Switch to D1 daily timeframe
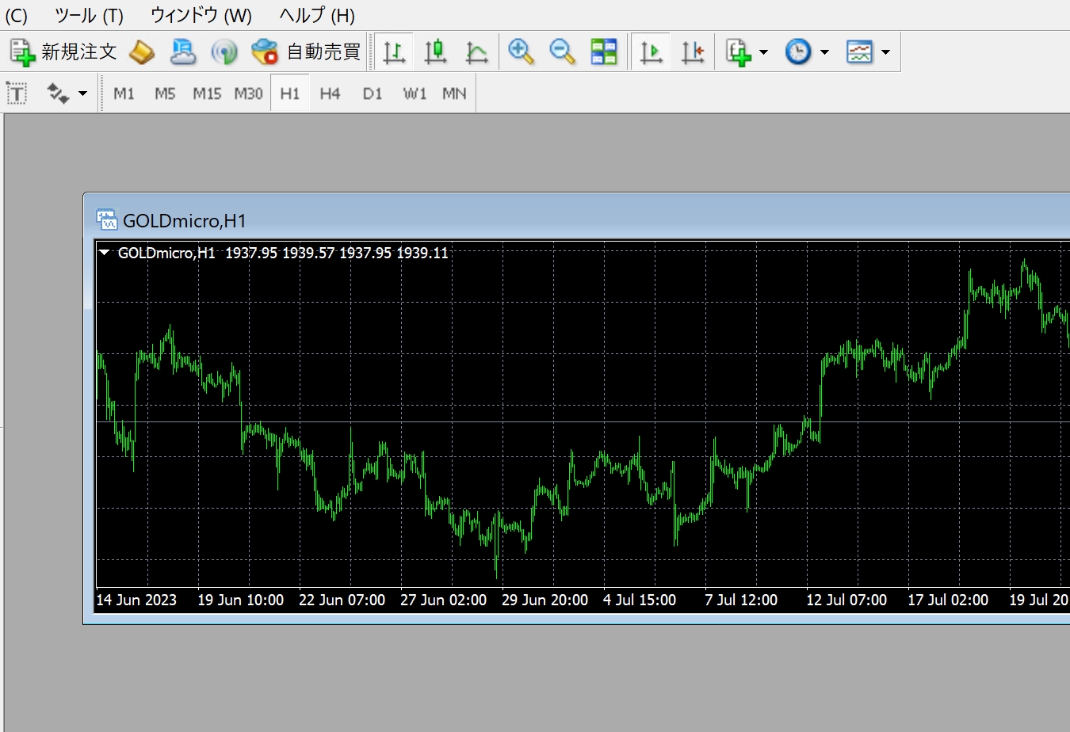This screenshot has height=732, width=1070. 372,93
